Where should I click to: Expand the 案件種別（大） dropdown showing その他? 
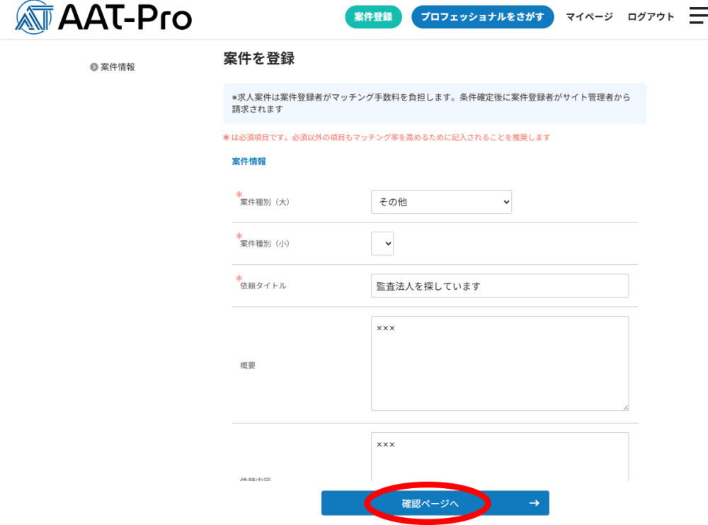(x=441, y=202)
